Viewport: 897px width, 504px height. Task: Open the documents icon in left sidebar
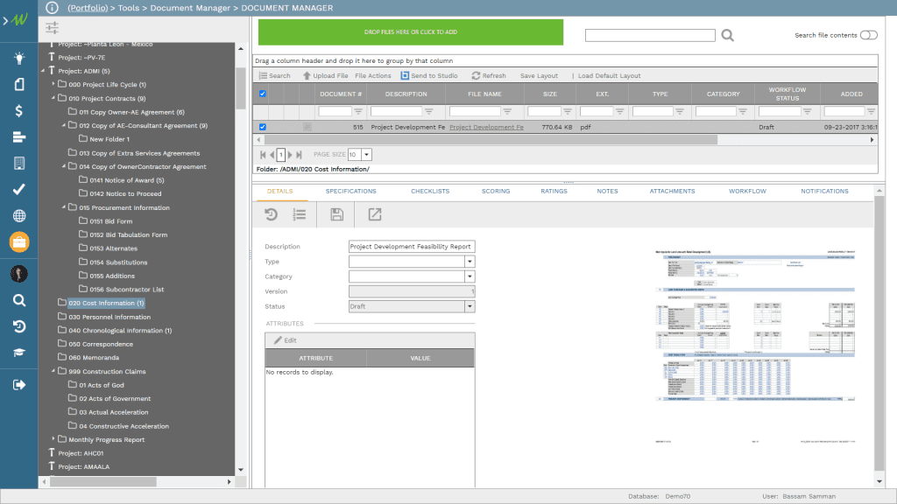point(19,85)
